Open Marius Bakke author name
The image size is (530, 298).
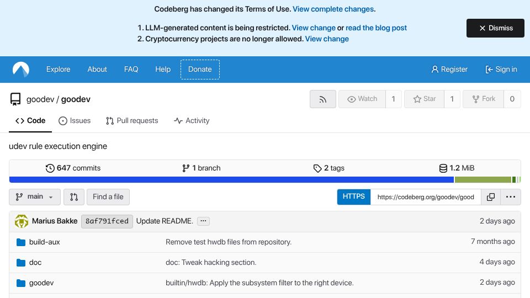55,221
